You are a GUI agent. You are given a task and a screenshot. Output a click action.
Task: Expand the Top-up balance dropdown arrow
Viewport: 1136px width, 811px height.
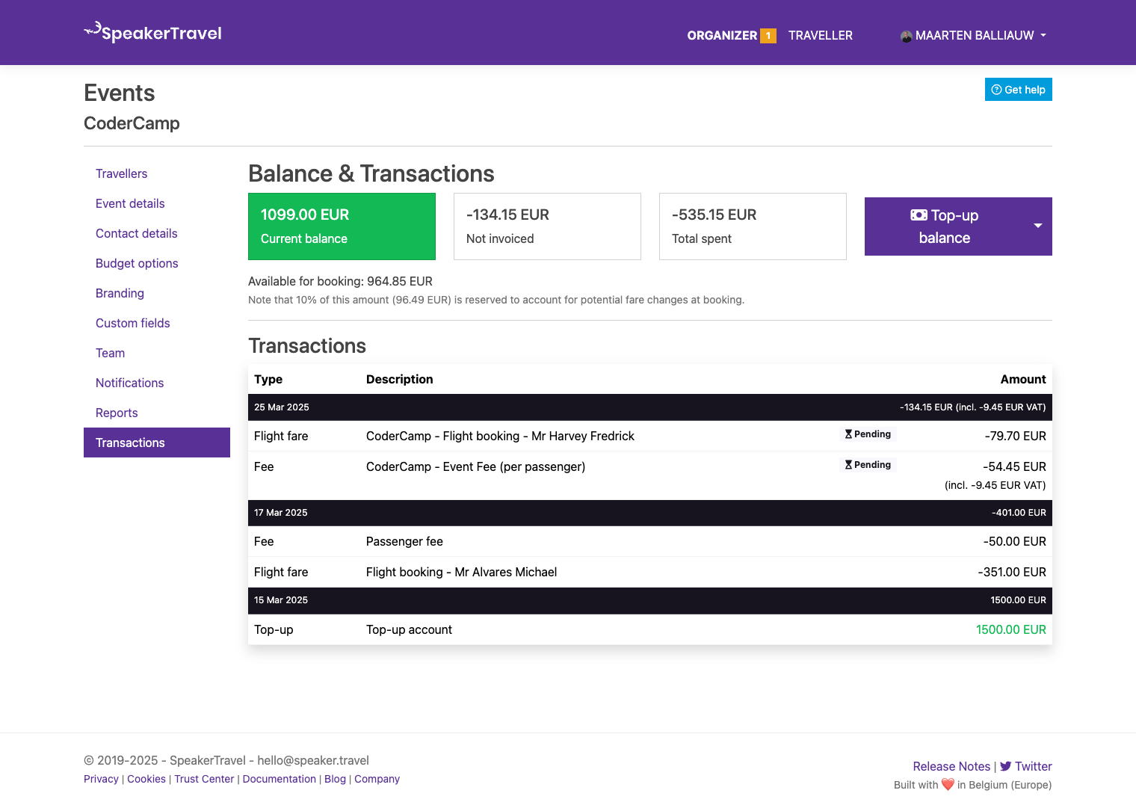point(1037,226)
